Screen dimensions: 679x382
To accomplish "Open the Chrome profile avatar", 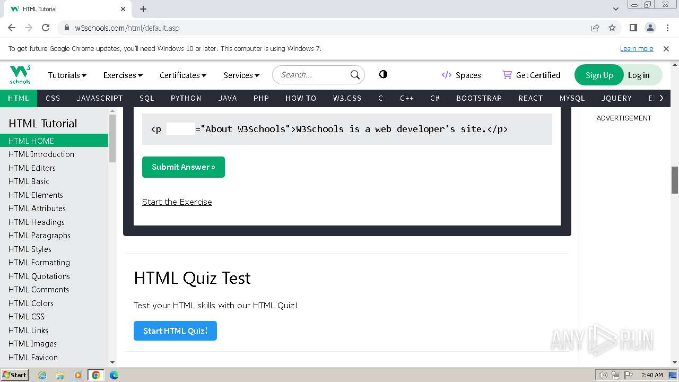I will tap(650, 28).
